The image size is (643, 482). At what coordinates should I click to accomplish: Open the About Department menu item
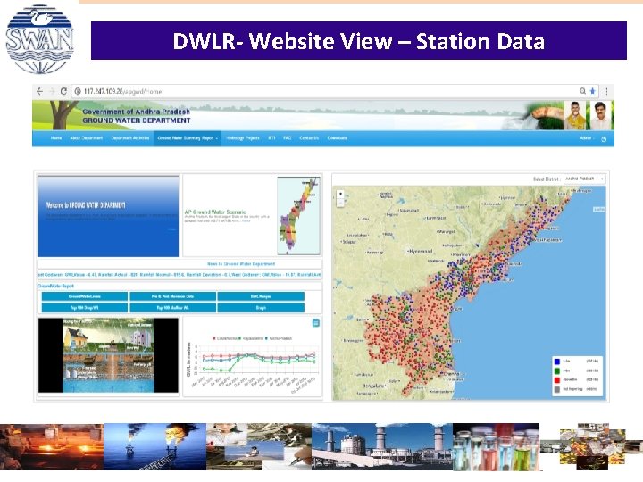[x=86, y=138]
